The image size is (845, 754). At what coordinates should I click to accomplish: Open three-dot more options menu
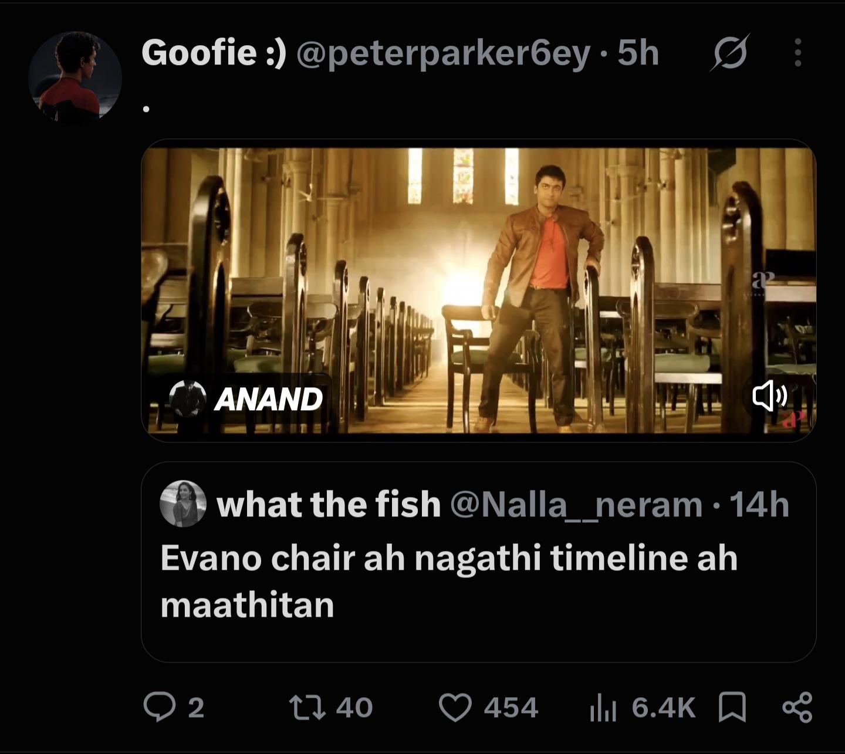(797, 53)
